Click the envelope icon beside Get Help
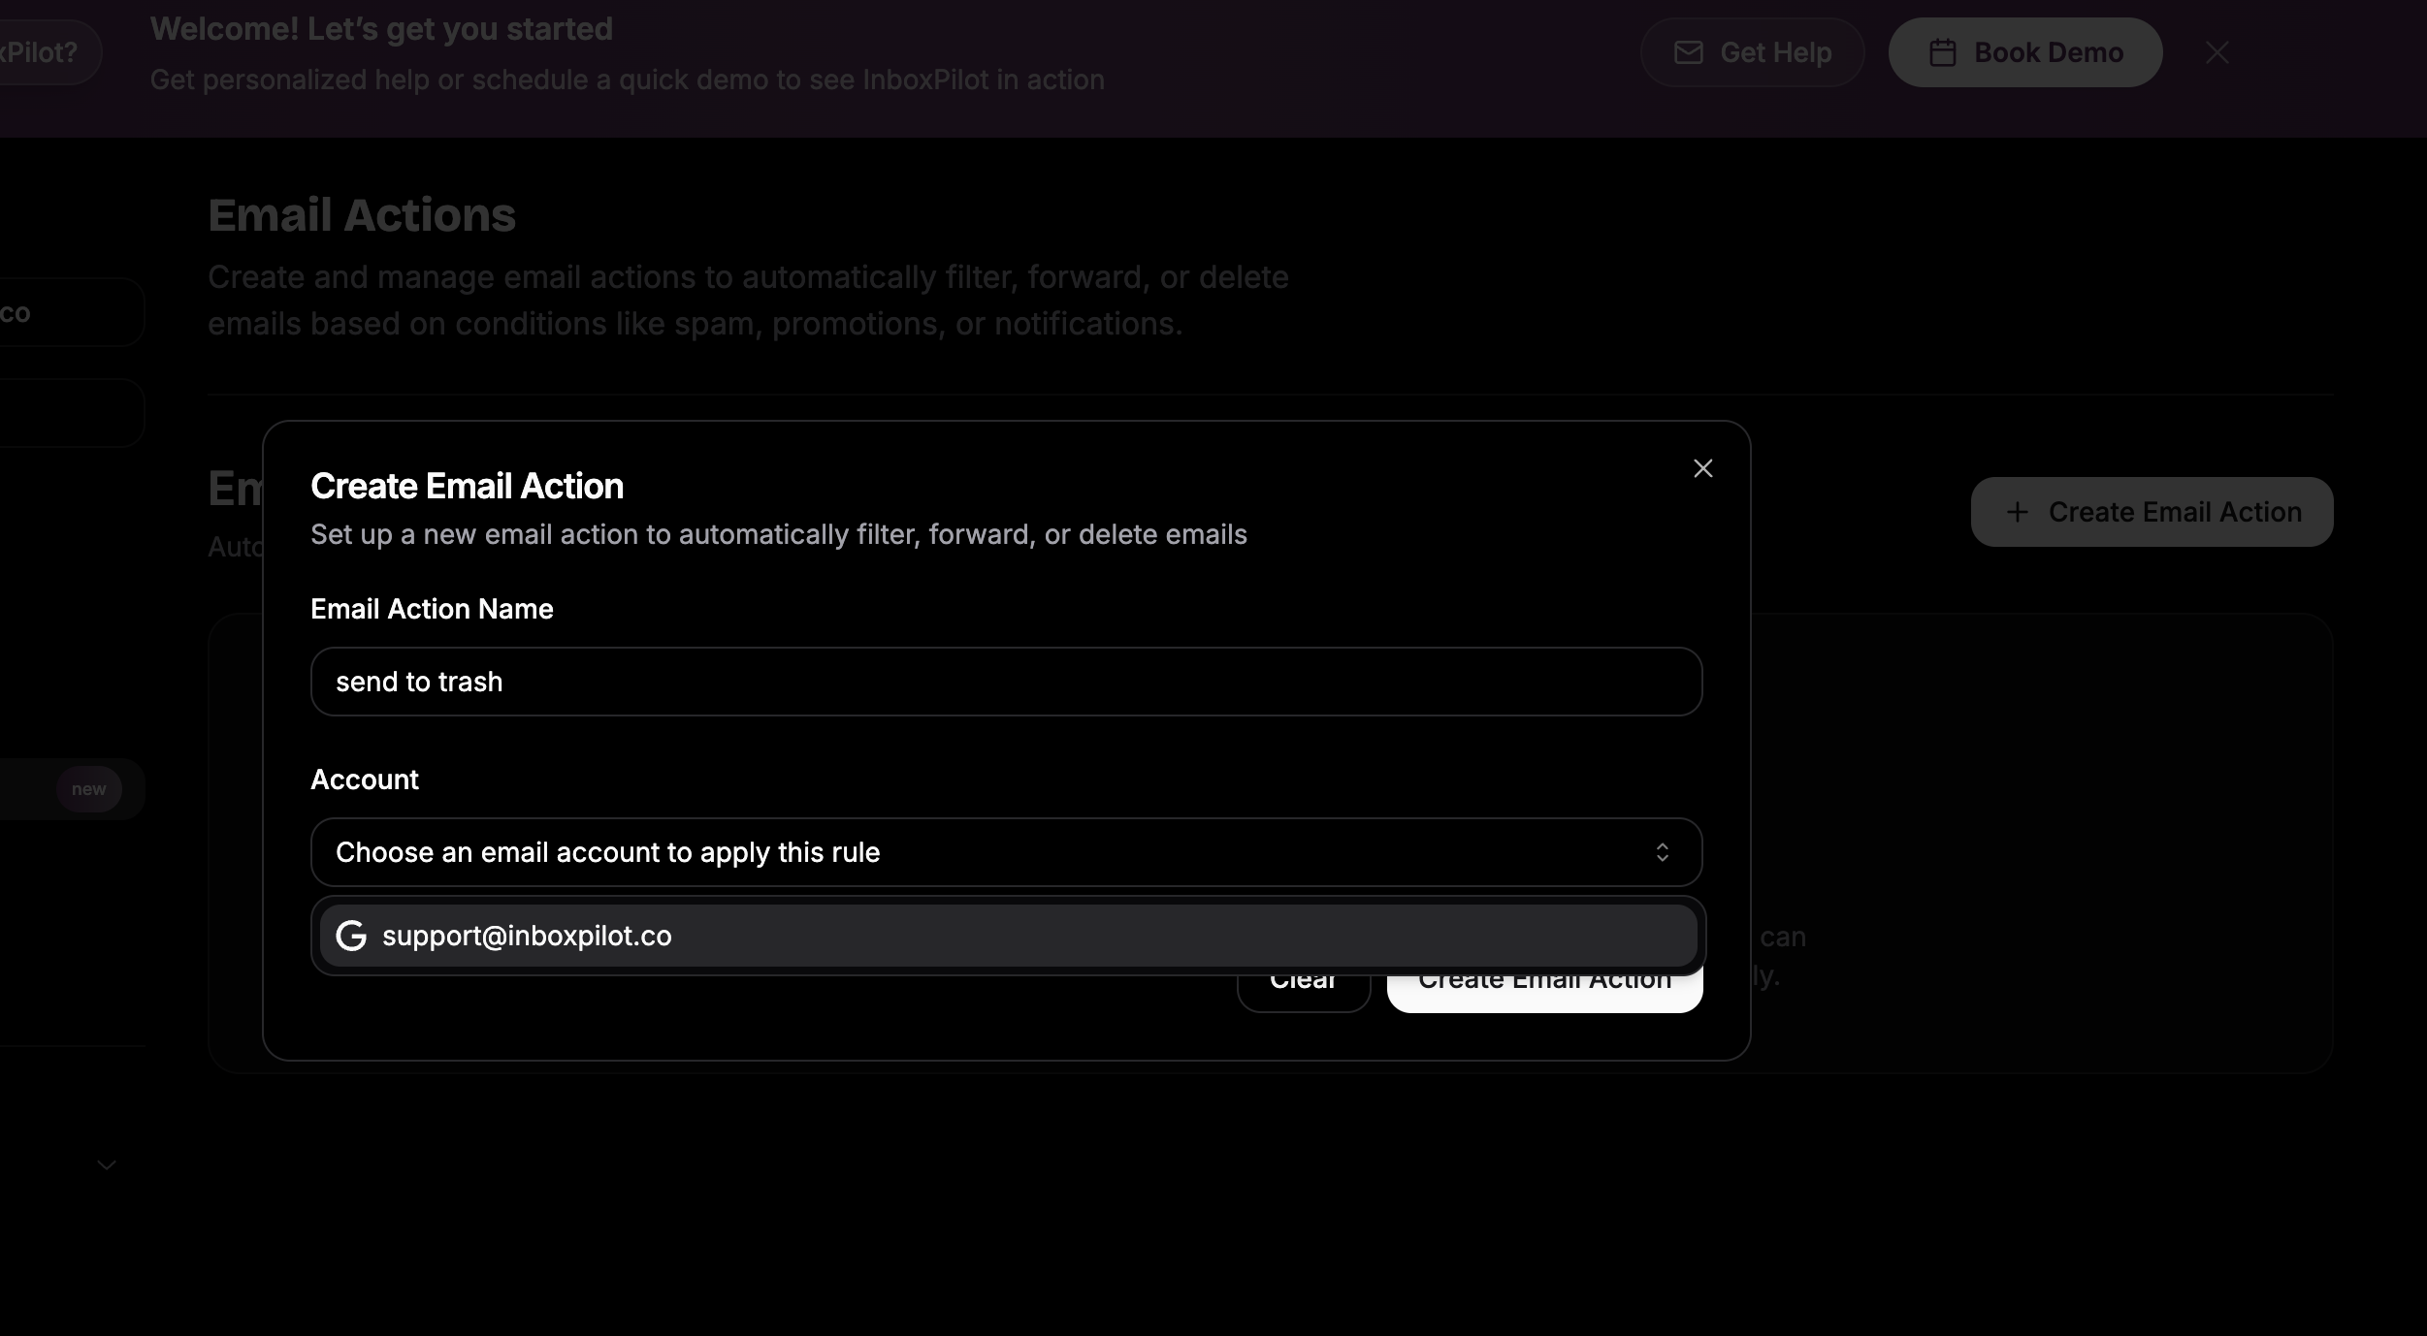Screen dimensions: 2427x1336 tap(1688, 52)
